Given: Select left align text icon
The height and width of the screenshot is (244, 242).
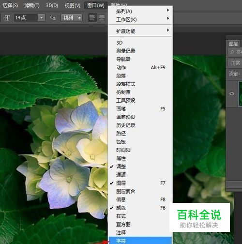Looking at the screenshot, I should click(x=92, y=17).
